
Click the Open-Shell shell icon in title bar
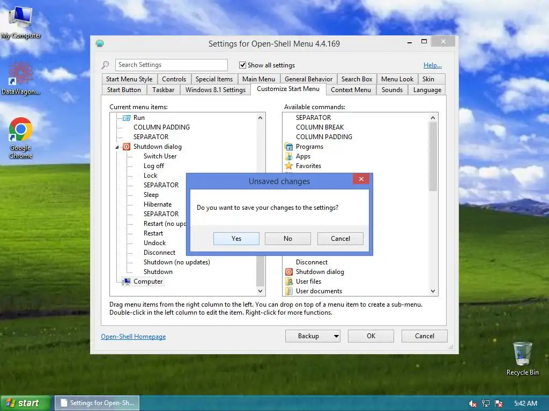(100, 44)
